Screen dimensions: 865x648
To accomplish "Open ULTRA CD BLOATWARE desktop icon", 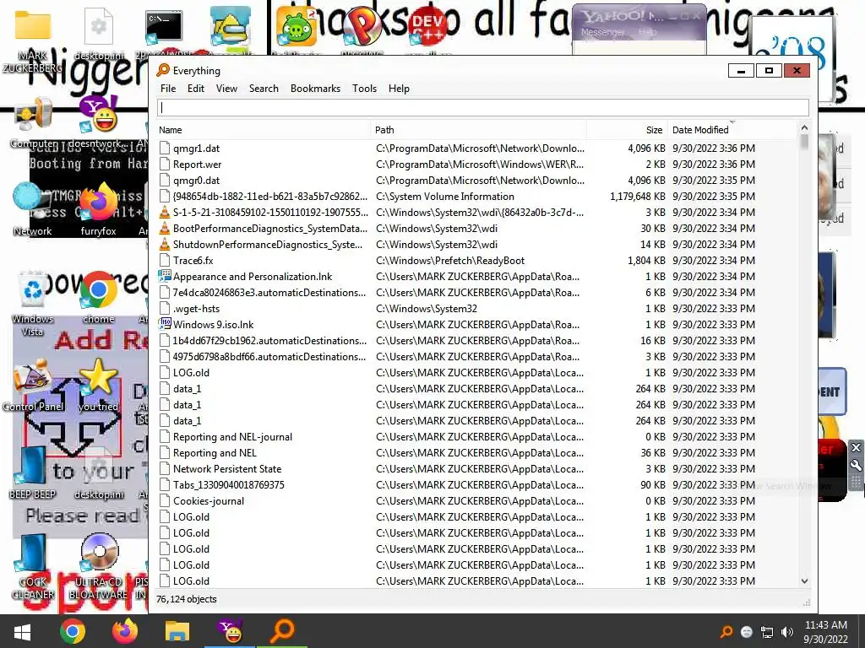I will [x=99, y=566].
